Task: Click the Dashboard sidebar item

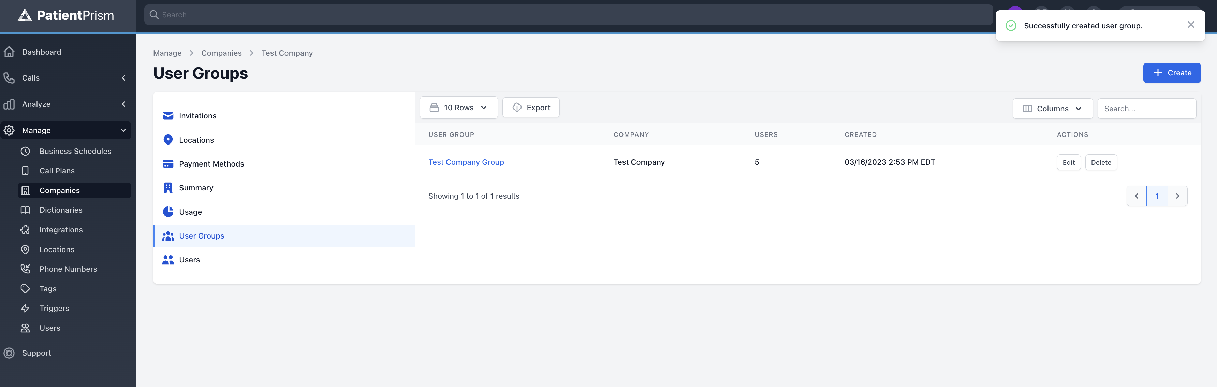Action: tap(66, 52)
